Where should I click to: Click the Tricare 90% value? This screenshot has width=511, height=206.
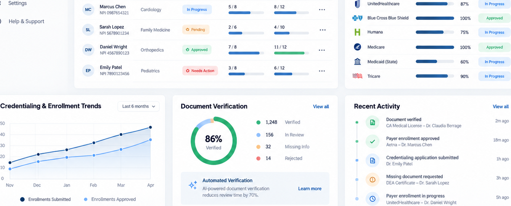click(x=464, y=76)
